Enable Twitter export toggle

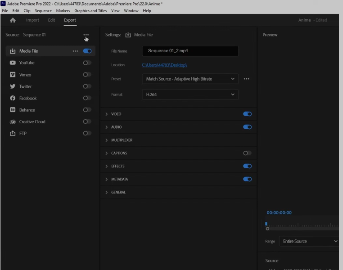87,86
